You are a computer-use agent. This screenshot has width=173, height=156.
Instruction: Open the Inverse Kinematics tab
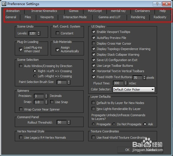pyautogui.click(x=44, y=11)
